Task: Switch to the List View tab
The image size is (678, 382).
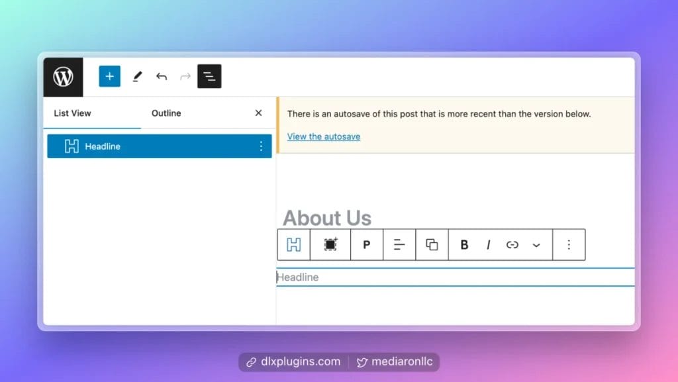Action: (72, 113)
